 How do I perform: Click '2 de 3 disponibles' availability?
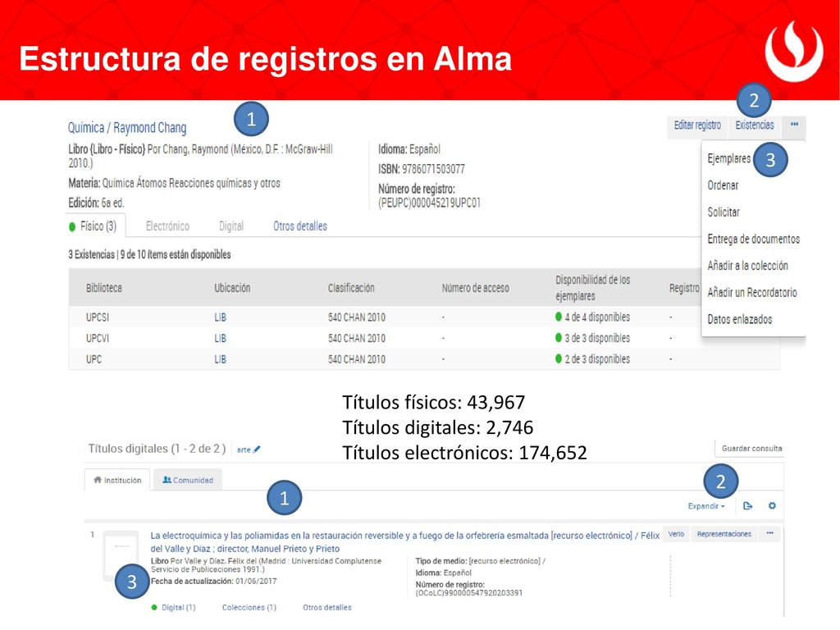click(593, 359)
